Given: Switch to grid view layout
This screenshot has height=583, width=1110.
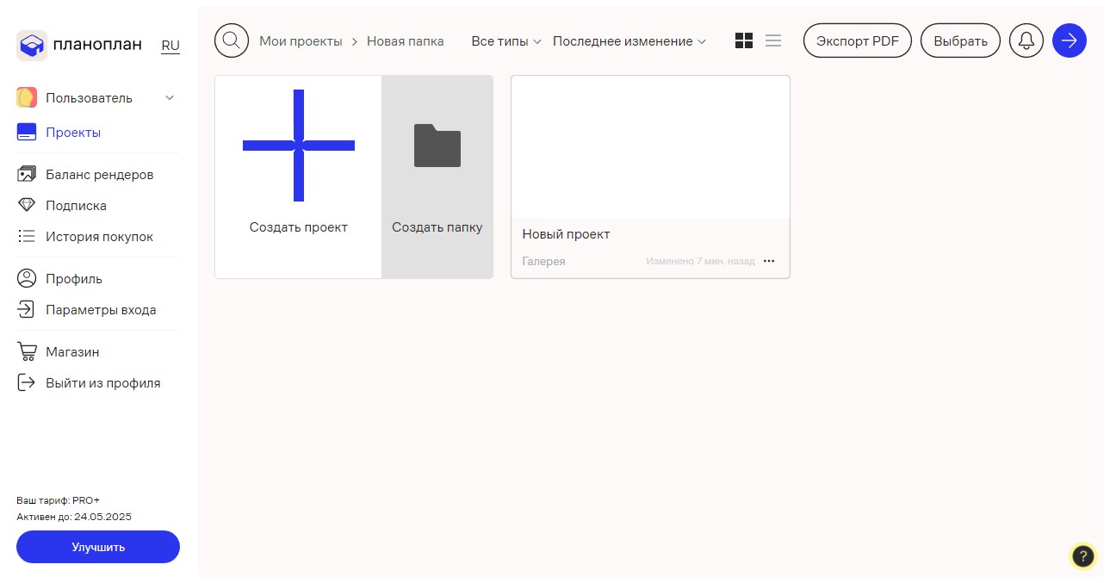Looking at the screenshot, I should coord(743,40).
